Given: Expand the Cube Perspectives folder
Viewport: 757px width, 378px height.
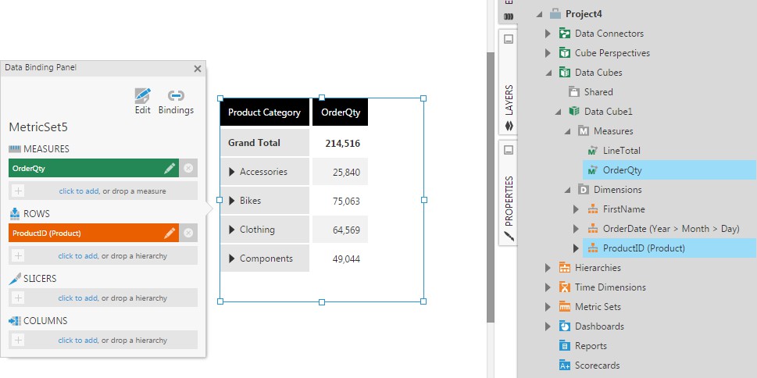Looking at the screenshot, I should coord(548,53).
